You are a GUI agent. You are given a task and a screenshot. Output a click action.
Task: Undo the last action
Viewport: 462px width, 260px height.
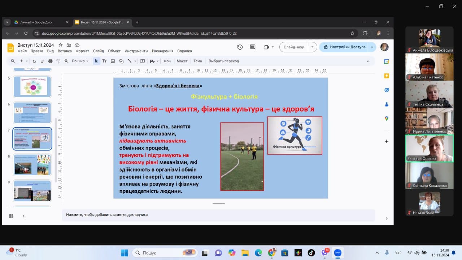pyautogui.click(x=35, y=61)
